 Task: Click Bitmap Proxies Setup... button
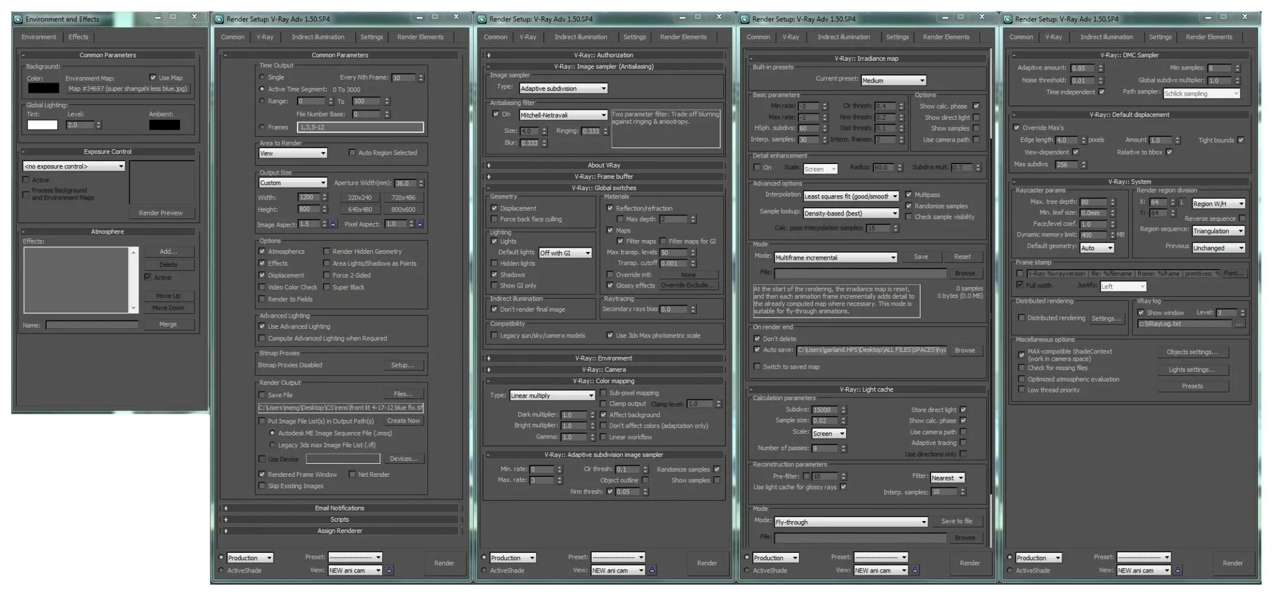[403, 365]
